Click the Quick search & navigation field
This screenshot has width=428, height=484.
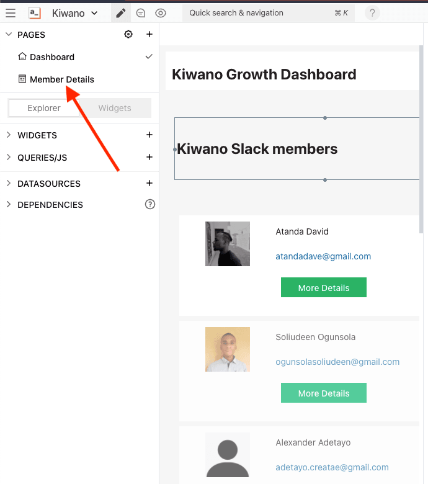268,13
